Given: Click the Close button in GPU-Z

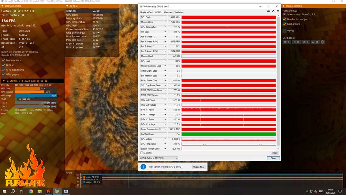Looking at the screenshot, I should pos(273,158).
